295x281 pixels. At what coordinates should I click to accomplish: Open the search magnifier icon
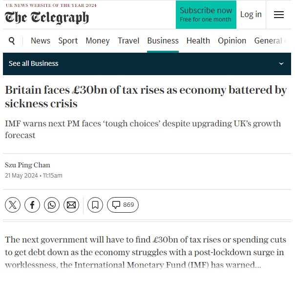pos(12,41)
